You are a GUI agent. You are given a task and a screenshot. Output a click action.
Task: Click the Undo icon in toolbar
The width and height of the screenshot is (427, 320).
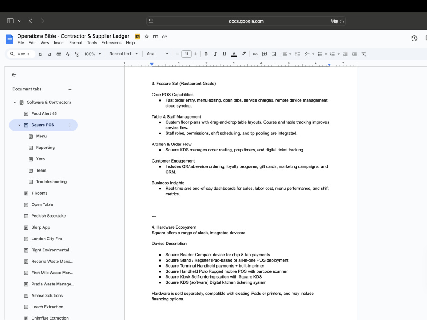pyautogui.click(x=41, y=54)
